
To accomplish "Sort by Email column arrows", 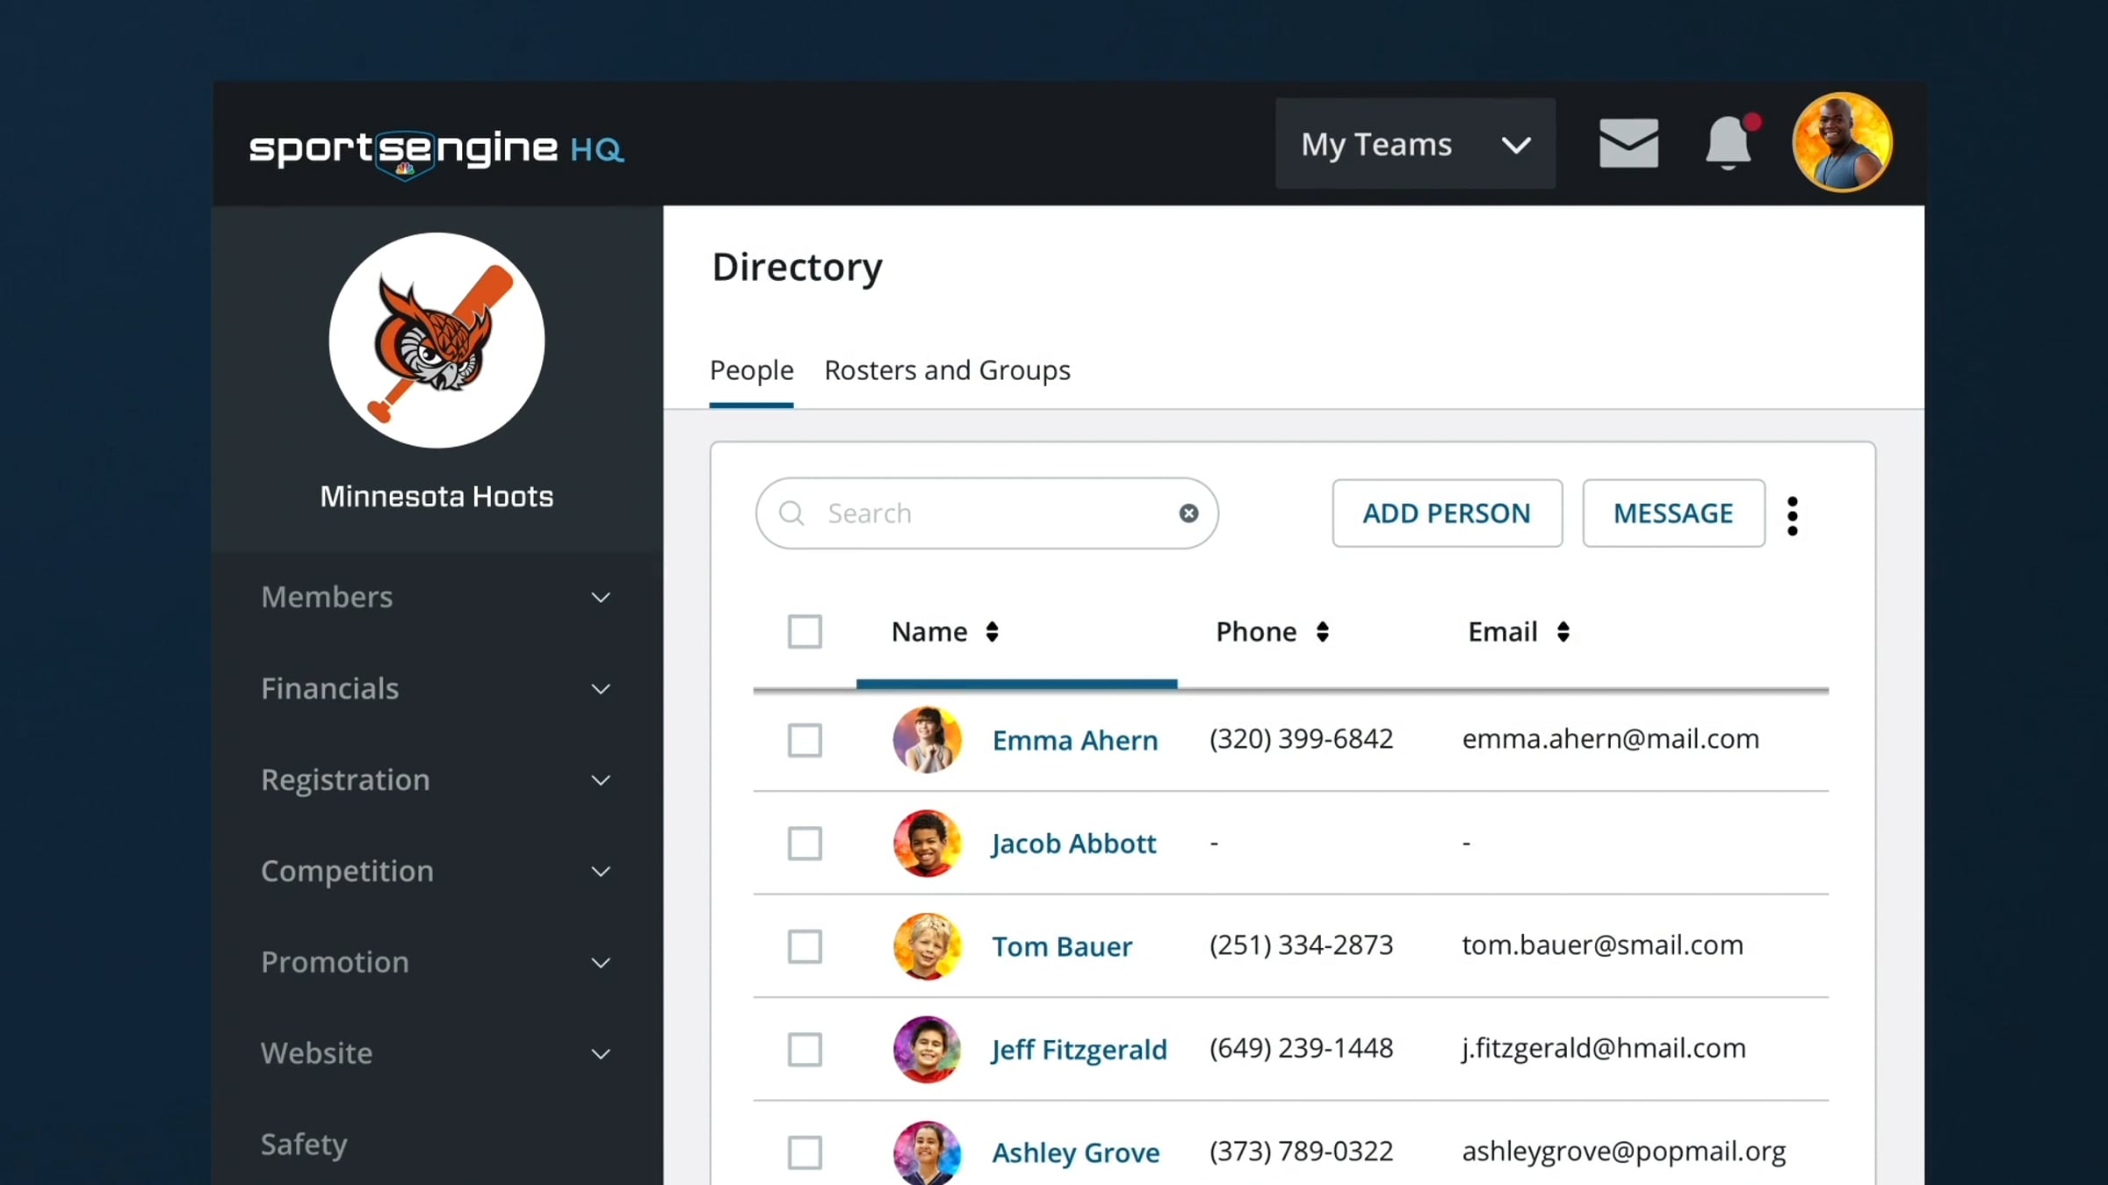I will click(x=1563, y=632).
